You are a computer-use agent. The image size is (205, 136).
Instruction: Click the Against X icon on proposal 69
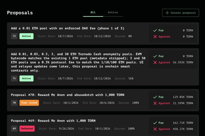[x=155, y=129]
